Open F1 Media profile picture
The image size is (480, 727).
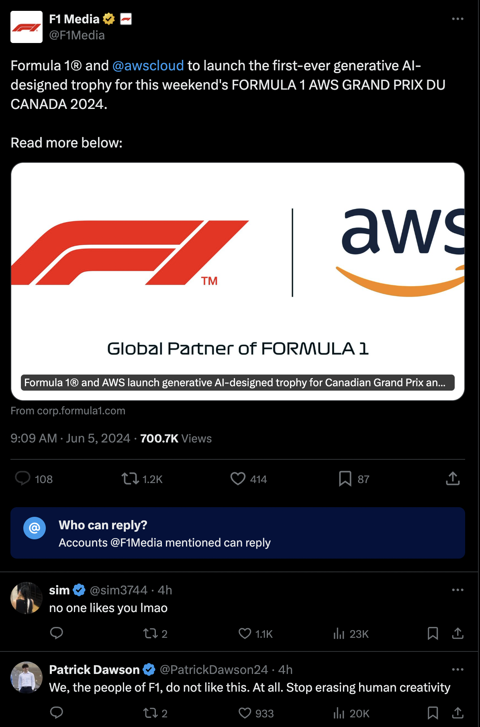tap(27, 27)
